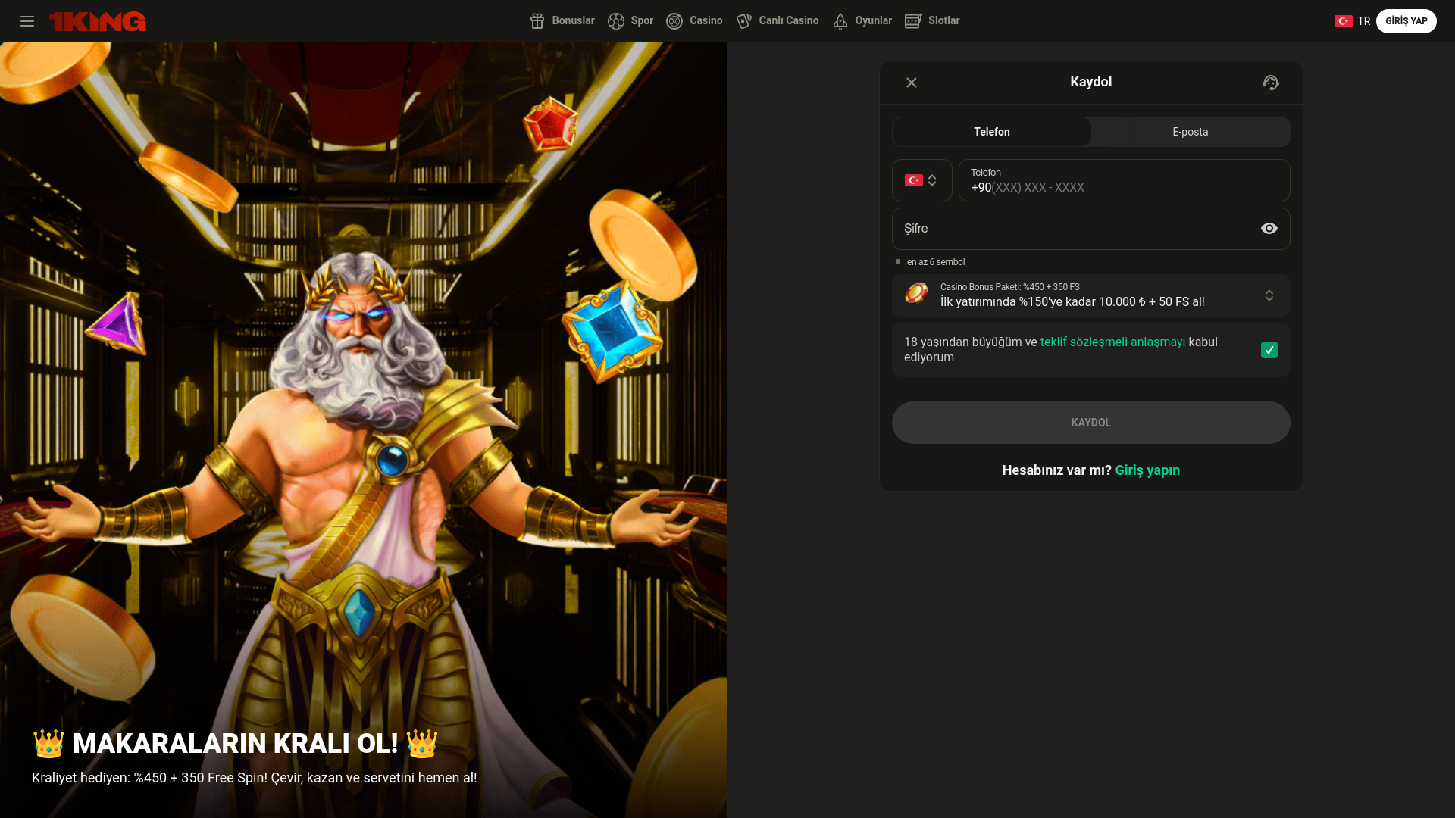Click into the Şifre password field
Image resolution: width=1455 pixels, height=818 pixels.
[1076, 229]
